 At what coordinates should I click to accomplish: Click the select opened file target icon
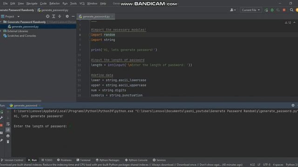click(47, 17)
